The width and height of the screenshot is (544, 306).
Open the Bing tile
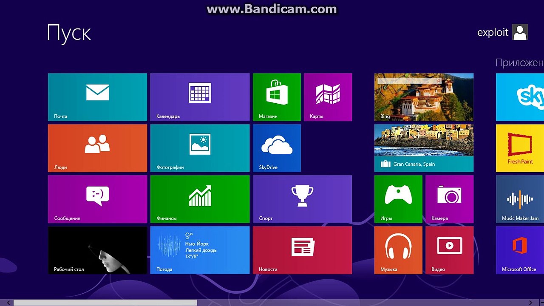[424, 97]
